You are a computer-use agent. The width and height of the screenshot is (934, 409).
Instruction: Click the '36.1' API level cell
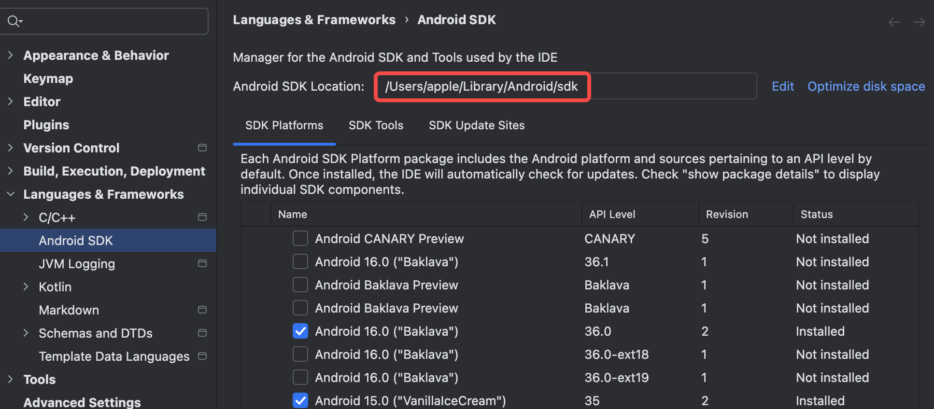pos(596,261)
